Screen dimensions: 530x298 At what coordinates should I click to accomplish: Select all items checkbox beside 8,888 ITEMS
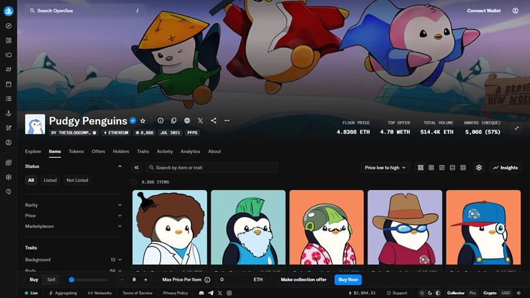click(x=134, y=182)
